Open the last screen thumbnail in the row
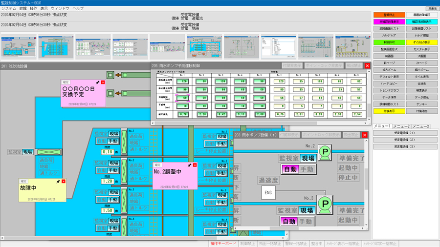This screenshot has height=247, width=440. [x=353, y=47]
